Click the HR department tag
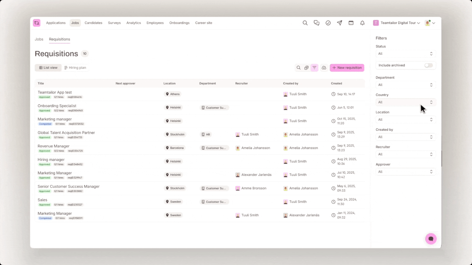The width and height of the screenshot is (472, 265). tap(206, 134)
